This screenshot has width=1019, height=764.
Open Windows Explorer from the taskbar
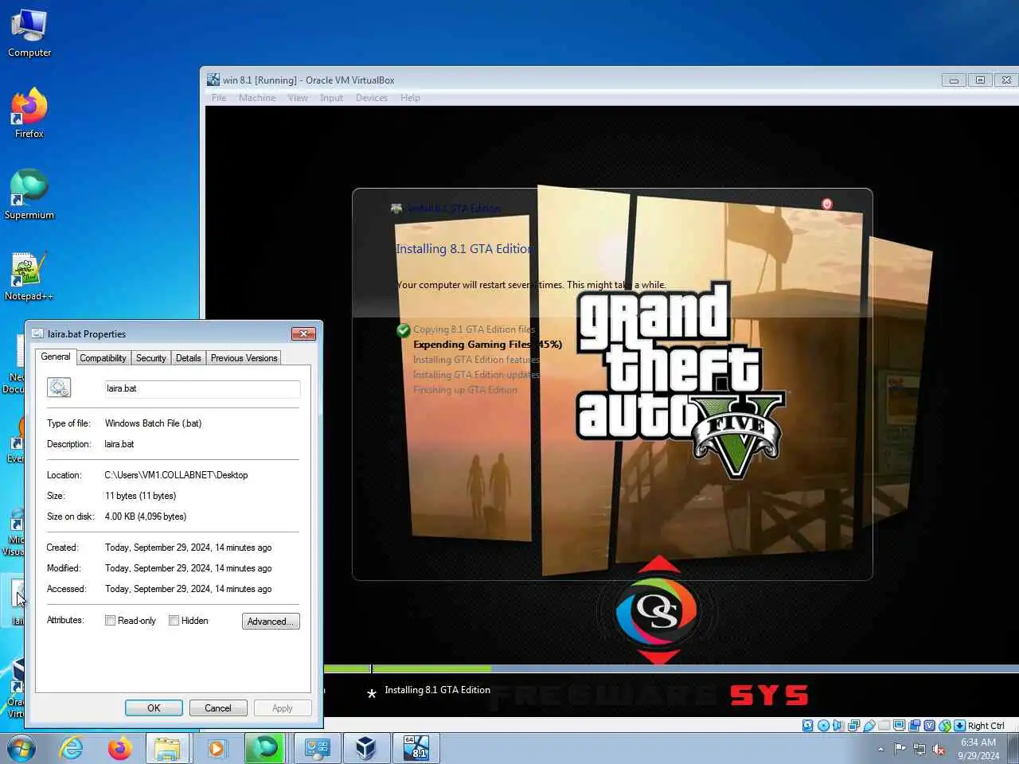(167, 748)
